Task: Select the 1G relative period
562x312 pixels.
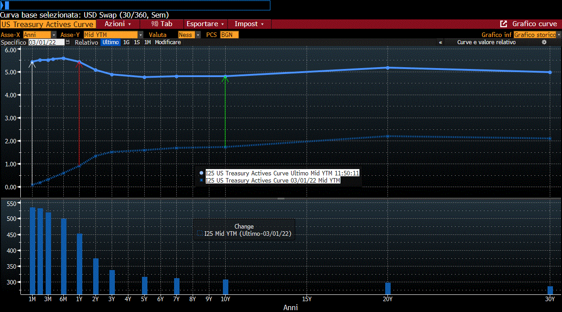Action: pos(126,42)
